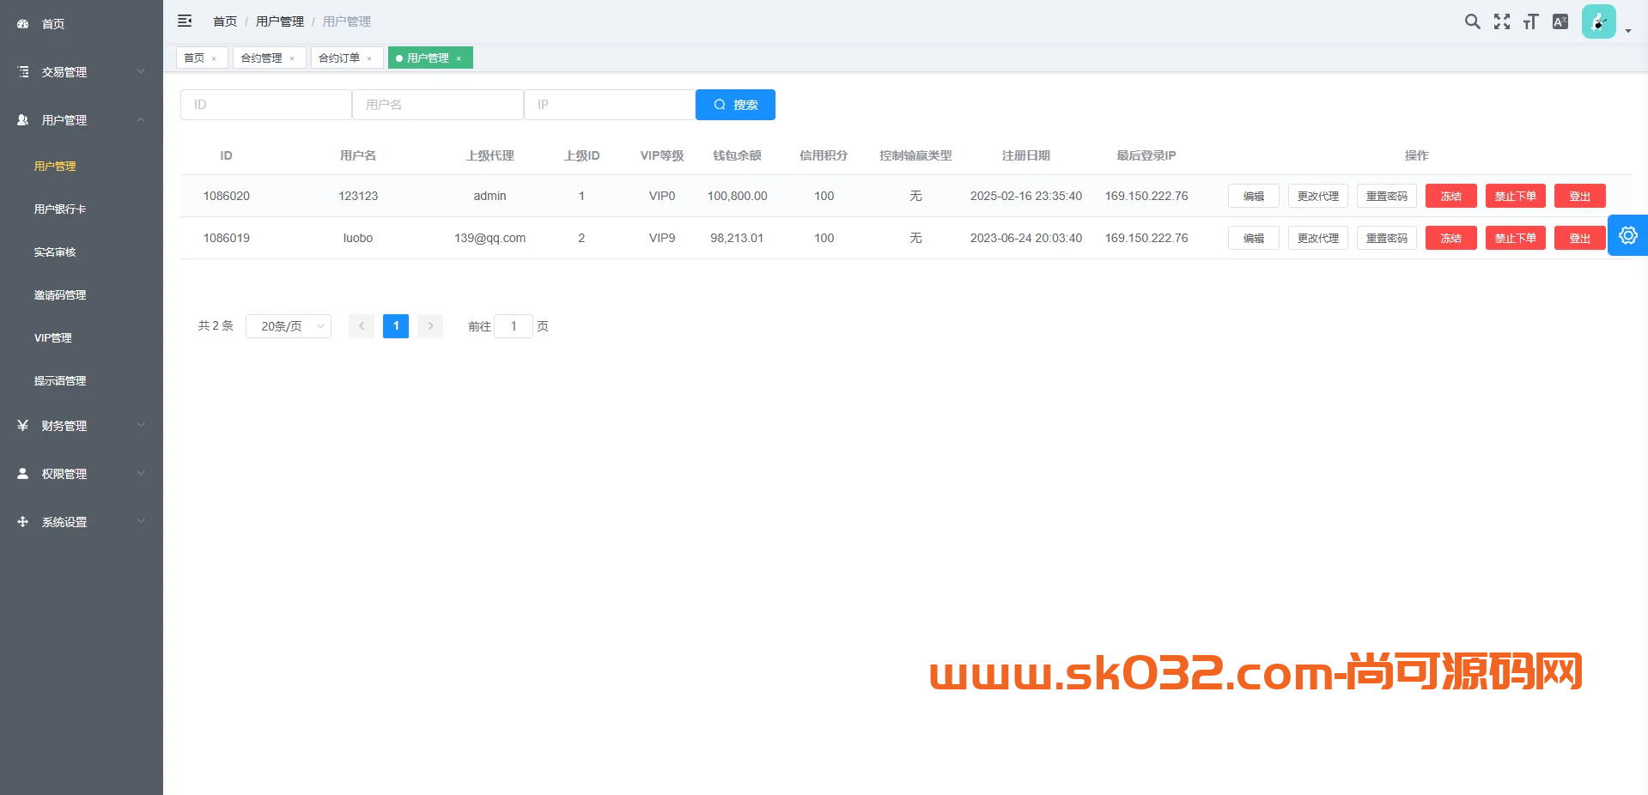Image resolution: width=1648 pixels, height=795 pixels.
Task: Click 重置密码 for user luobo
Action: pyautogui.click(x=1386, y=238)
